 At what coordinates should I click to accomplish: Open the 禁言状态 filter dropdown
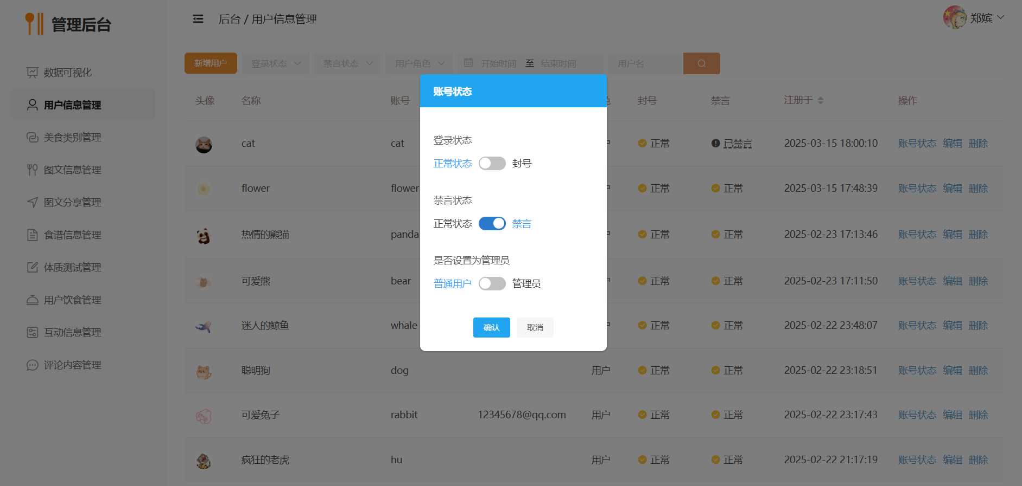(x=347, y=63)
